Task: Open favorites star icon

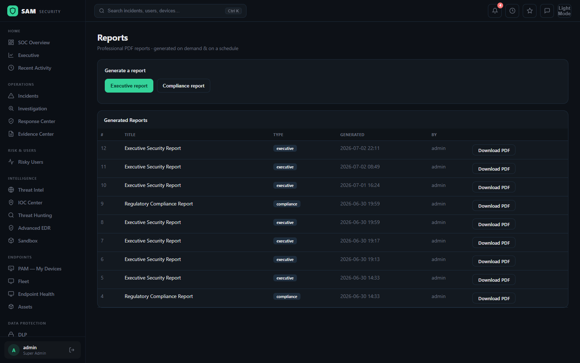Action: click(530, 11)
